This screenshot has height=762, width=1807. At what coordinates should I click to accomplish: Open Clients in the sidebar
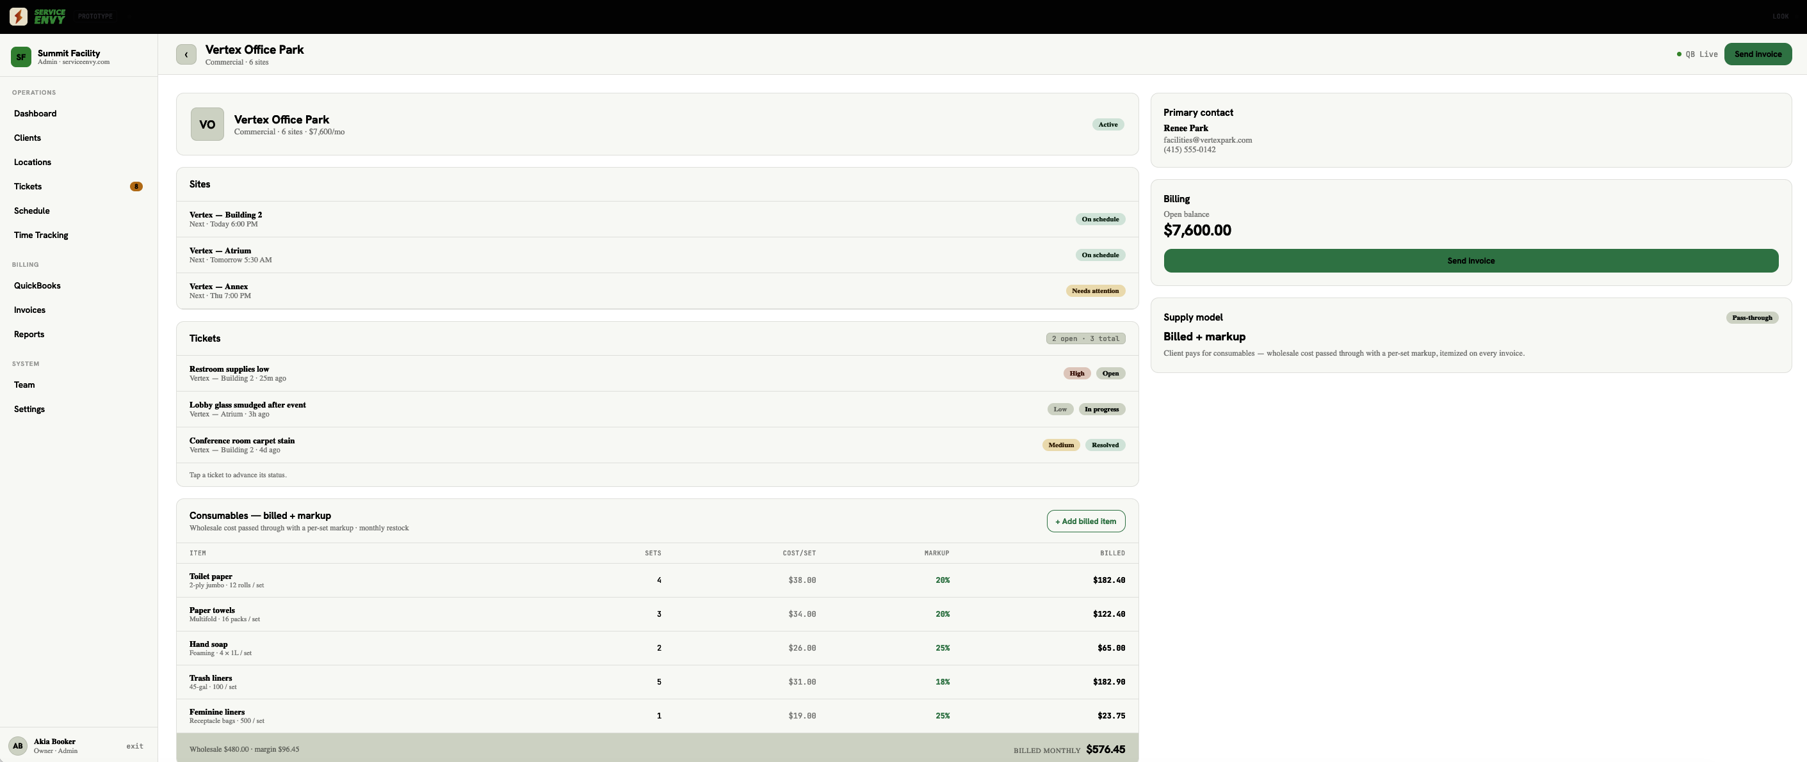point(79,138)
